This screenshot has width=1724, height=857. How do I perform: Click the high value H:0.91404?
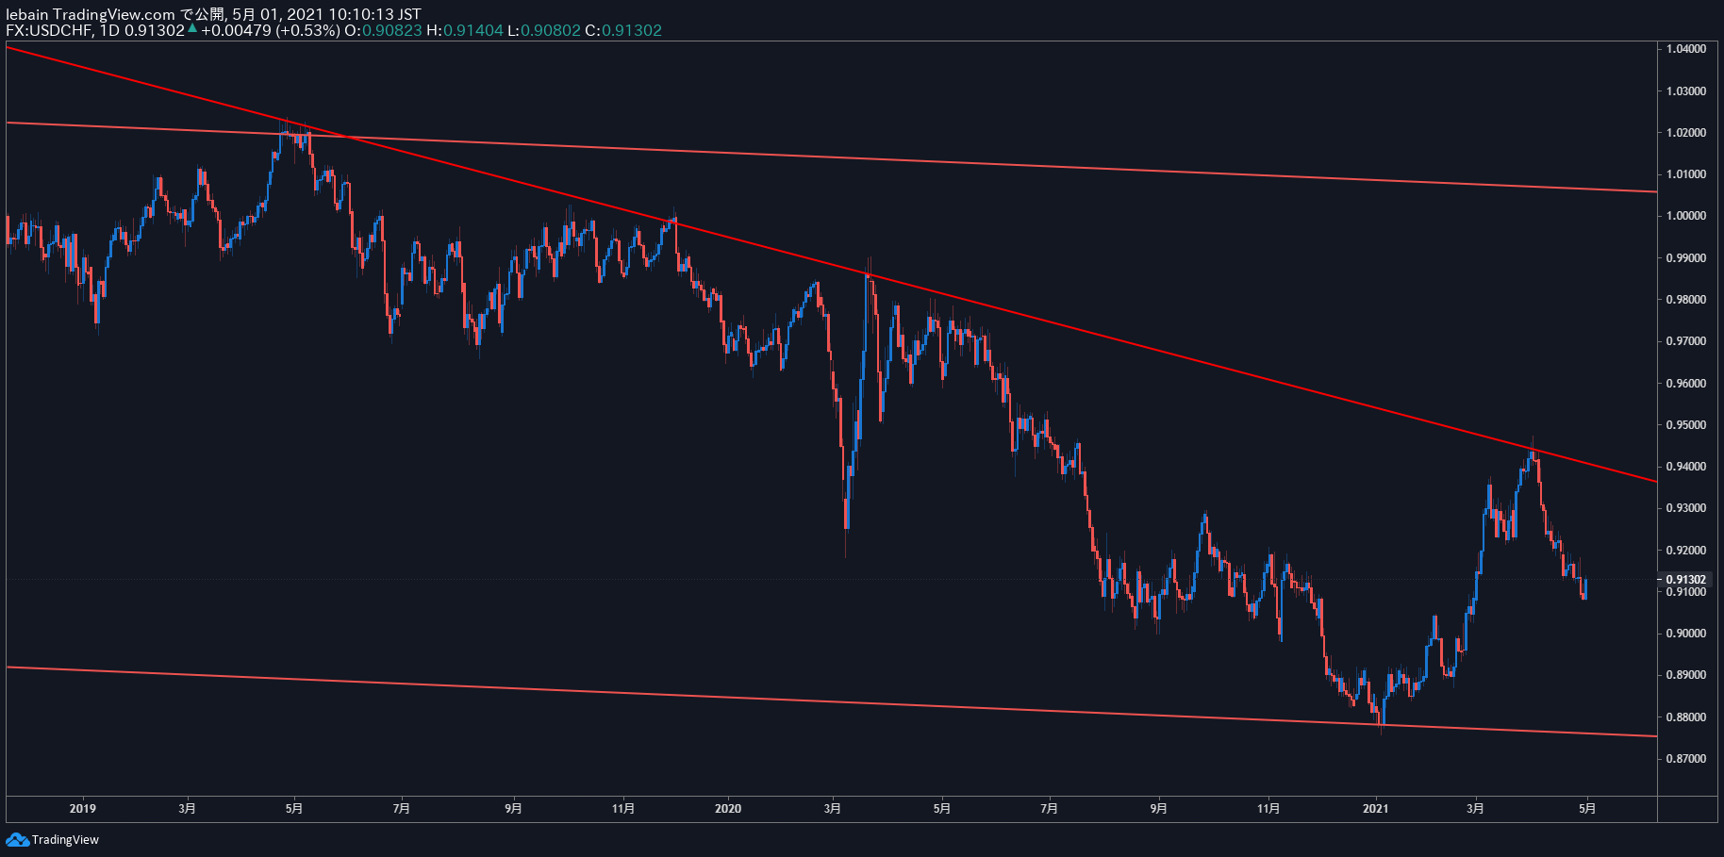point(465,30)
